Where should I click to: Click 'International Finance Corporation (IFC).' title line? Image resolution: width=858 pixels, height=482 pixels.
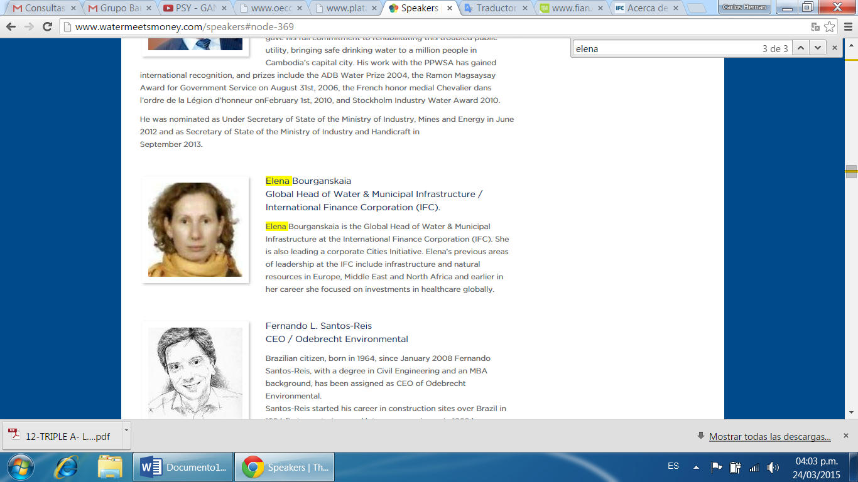pyautogui.click(x=353, y=207)
